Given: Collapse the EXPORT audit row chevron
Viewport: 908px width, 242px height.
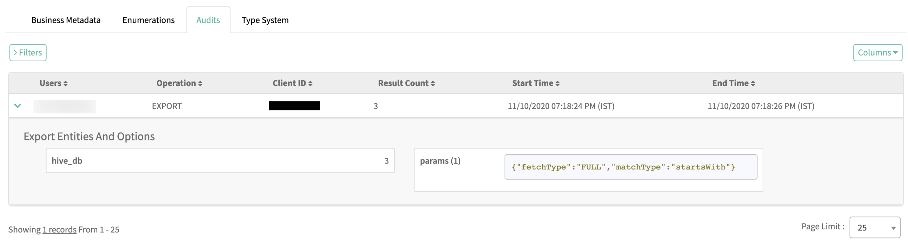Looking at the screenshot, I should 18,106.
